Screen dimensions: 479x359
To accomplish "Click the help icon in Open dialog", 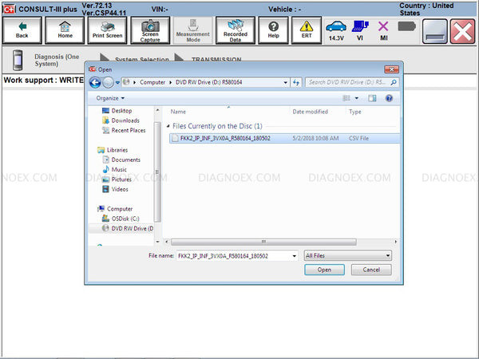I will coord(389,97).
